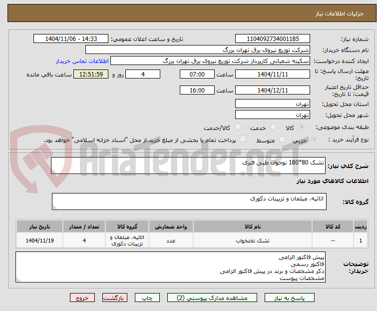
Task: Click the کد کالا column header
Action: 333,226
